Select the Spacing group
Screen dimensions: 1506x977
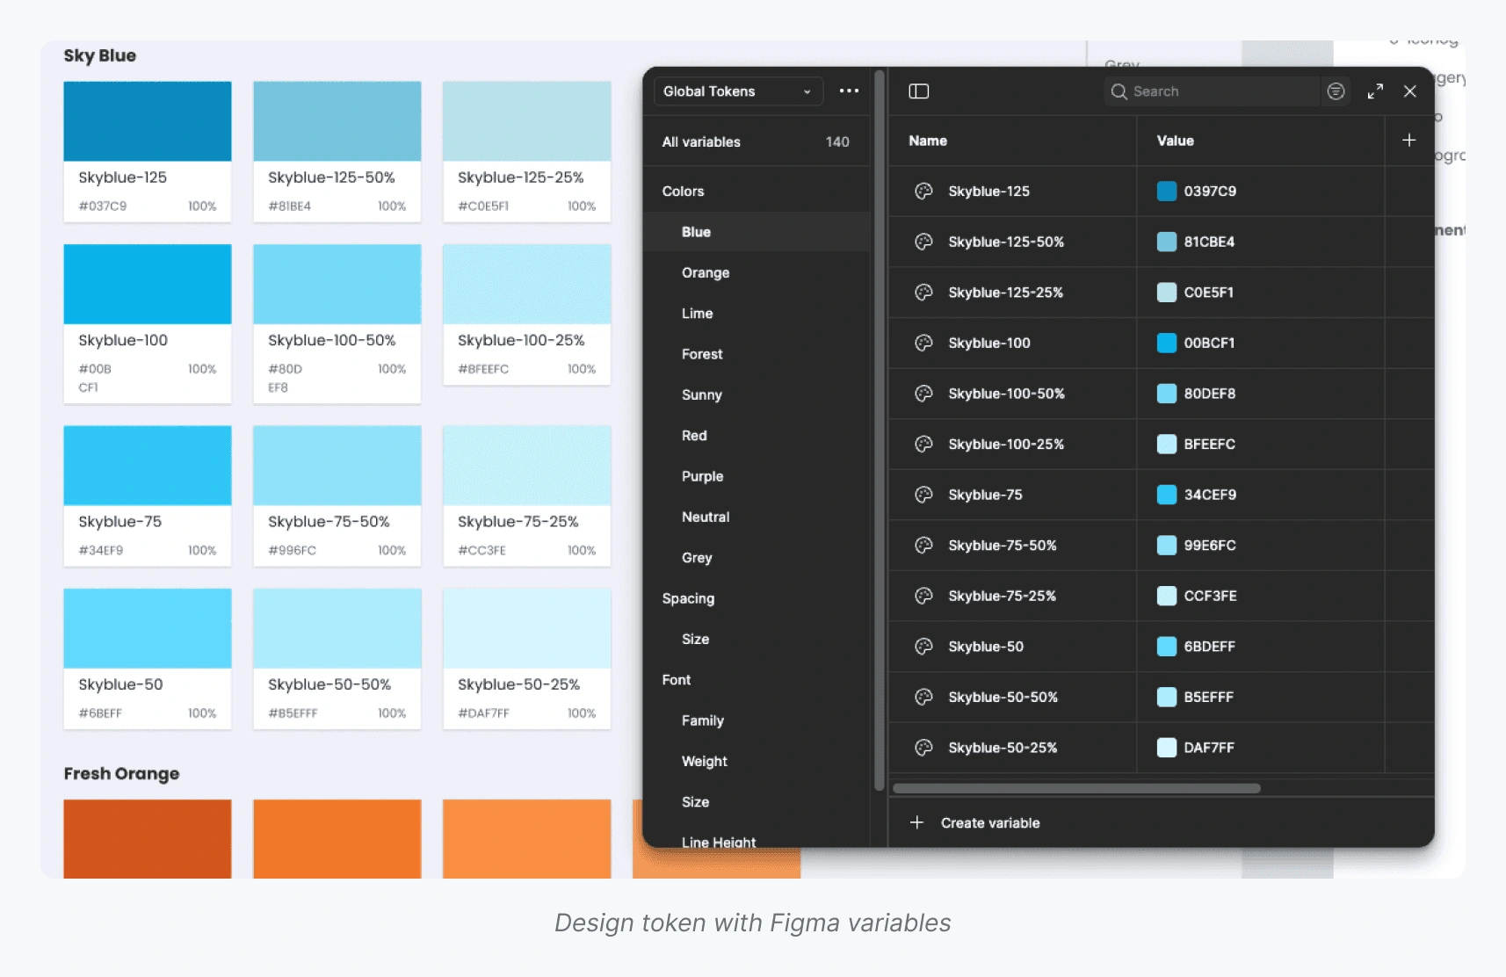click(688, 598)
